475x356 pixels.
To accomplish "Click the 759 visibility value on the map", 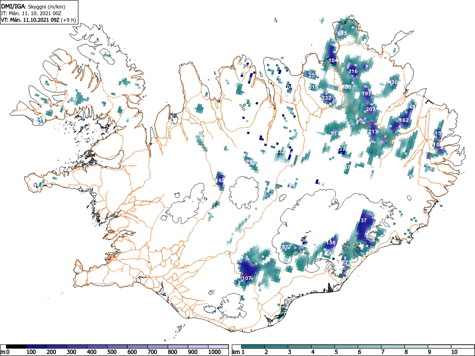I will click(251, 162).
